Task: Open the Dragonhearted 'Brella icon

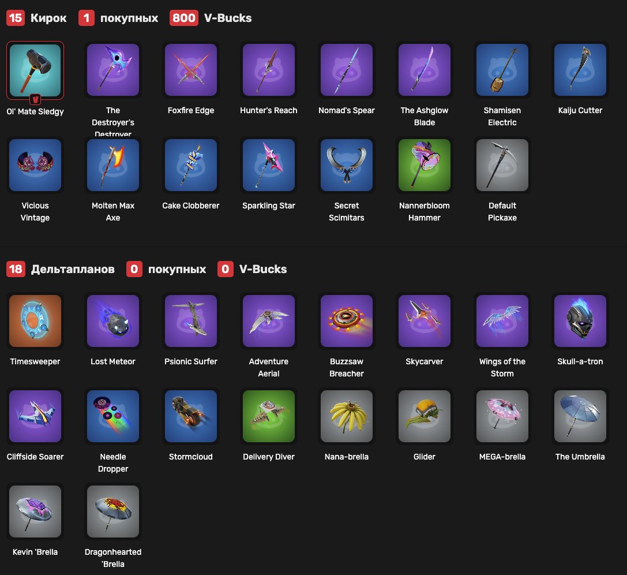Action: (113, 511)
